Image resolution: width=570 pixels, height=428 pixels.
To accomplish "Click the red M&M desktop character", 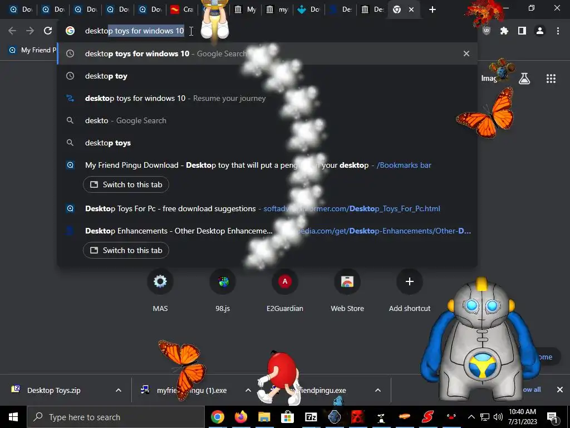I will click(x=279, y=378).
